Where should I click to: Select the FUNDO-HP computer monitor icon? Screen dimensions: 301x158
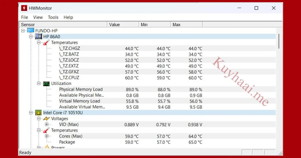point(31,31)
